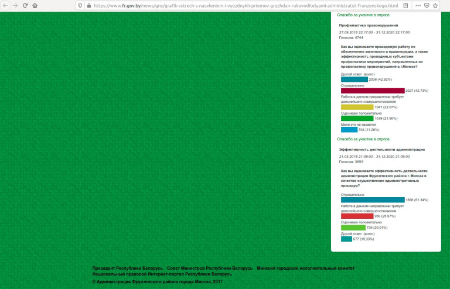The width and height of the screenshot is (450, 289).
Task: Click the yellow poll bar with 1047 votes
Action: (356, 107)
